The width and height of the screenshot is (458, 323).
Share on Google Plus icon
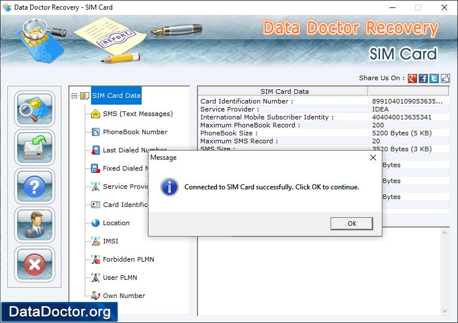pyautogui.click(x=412, y=78)
